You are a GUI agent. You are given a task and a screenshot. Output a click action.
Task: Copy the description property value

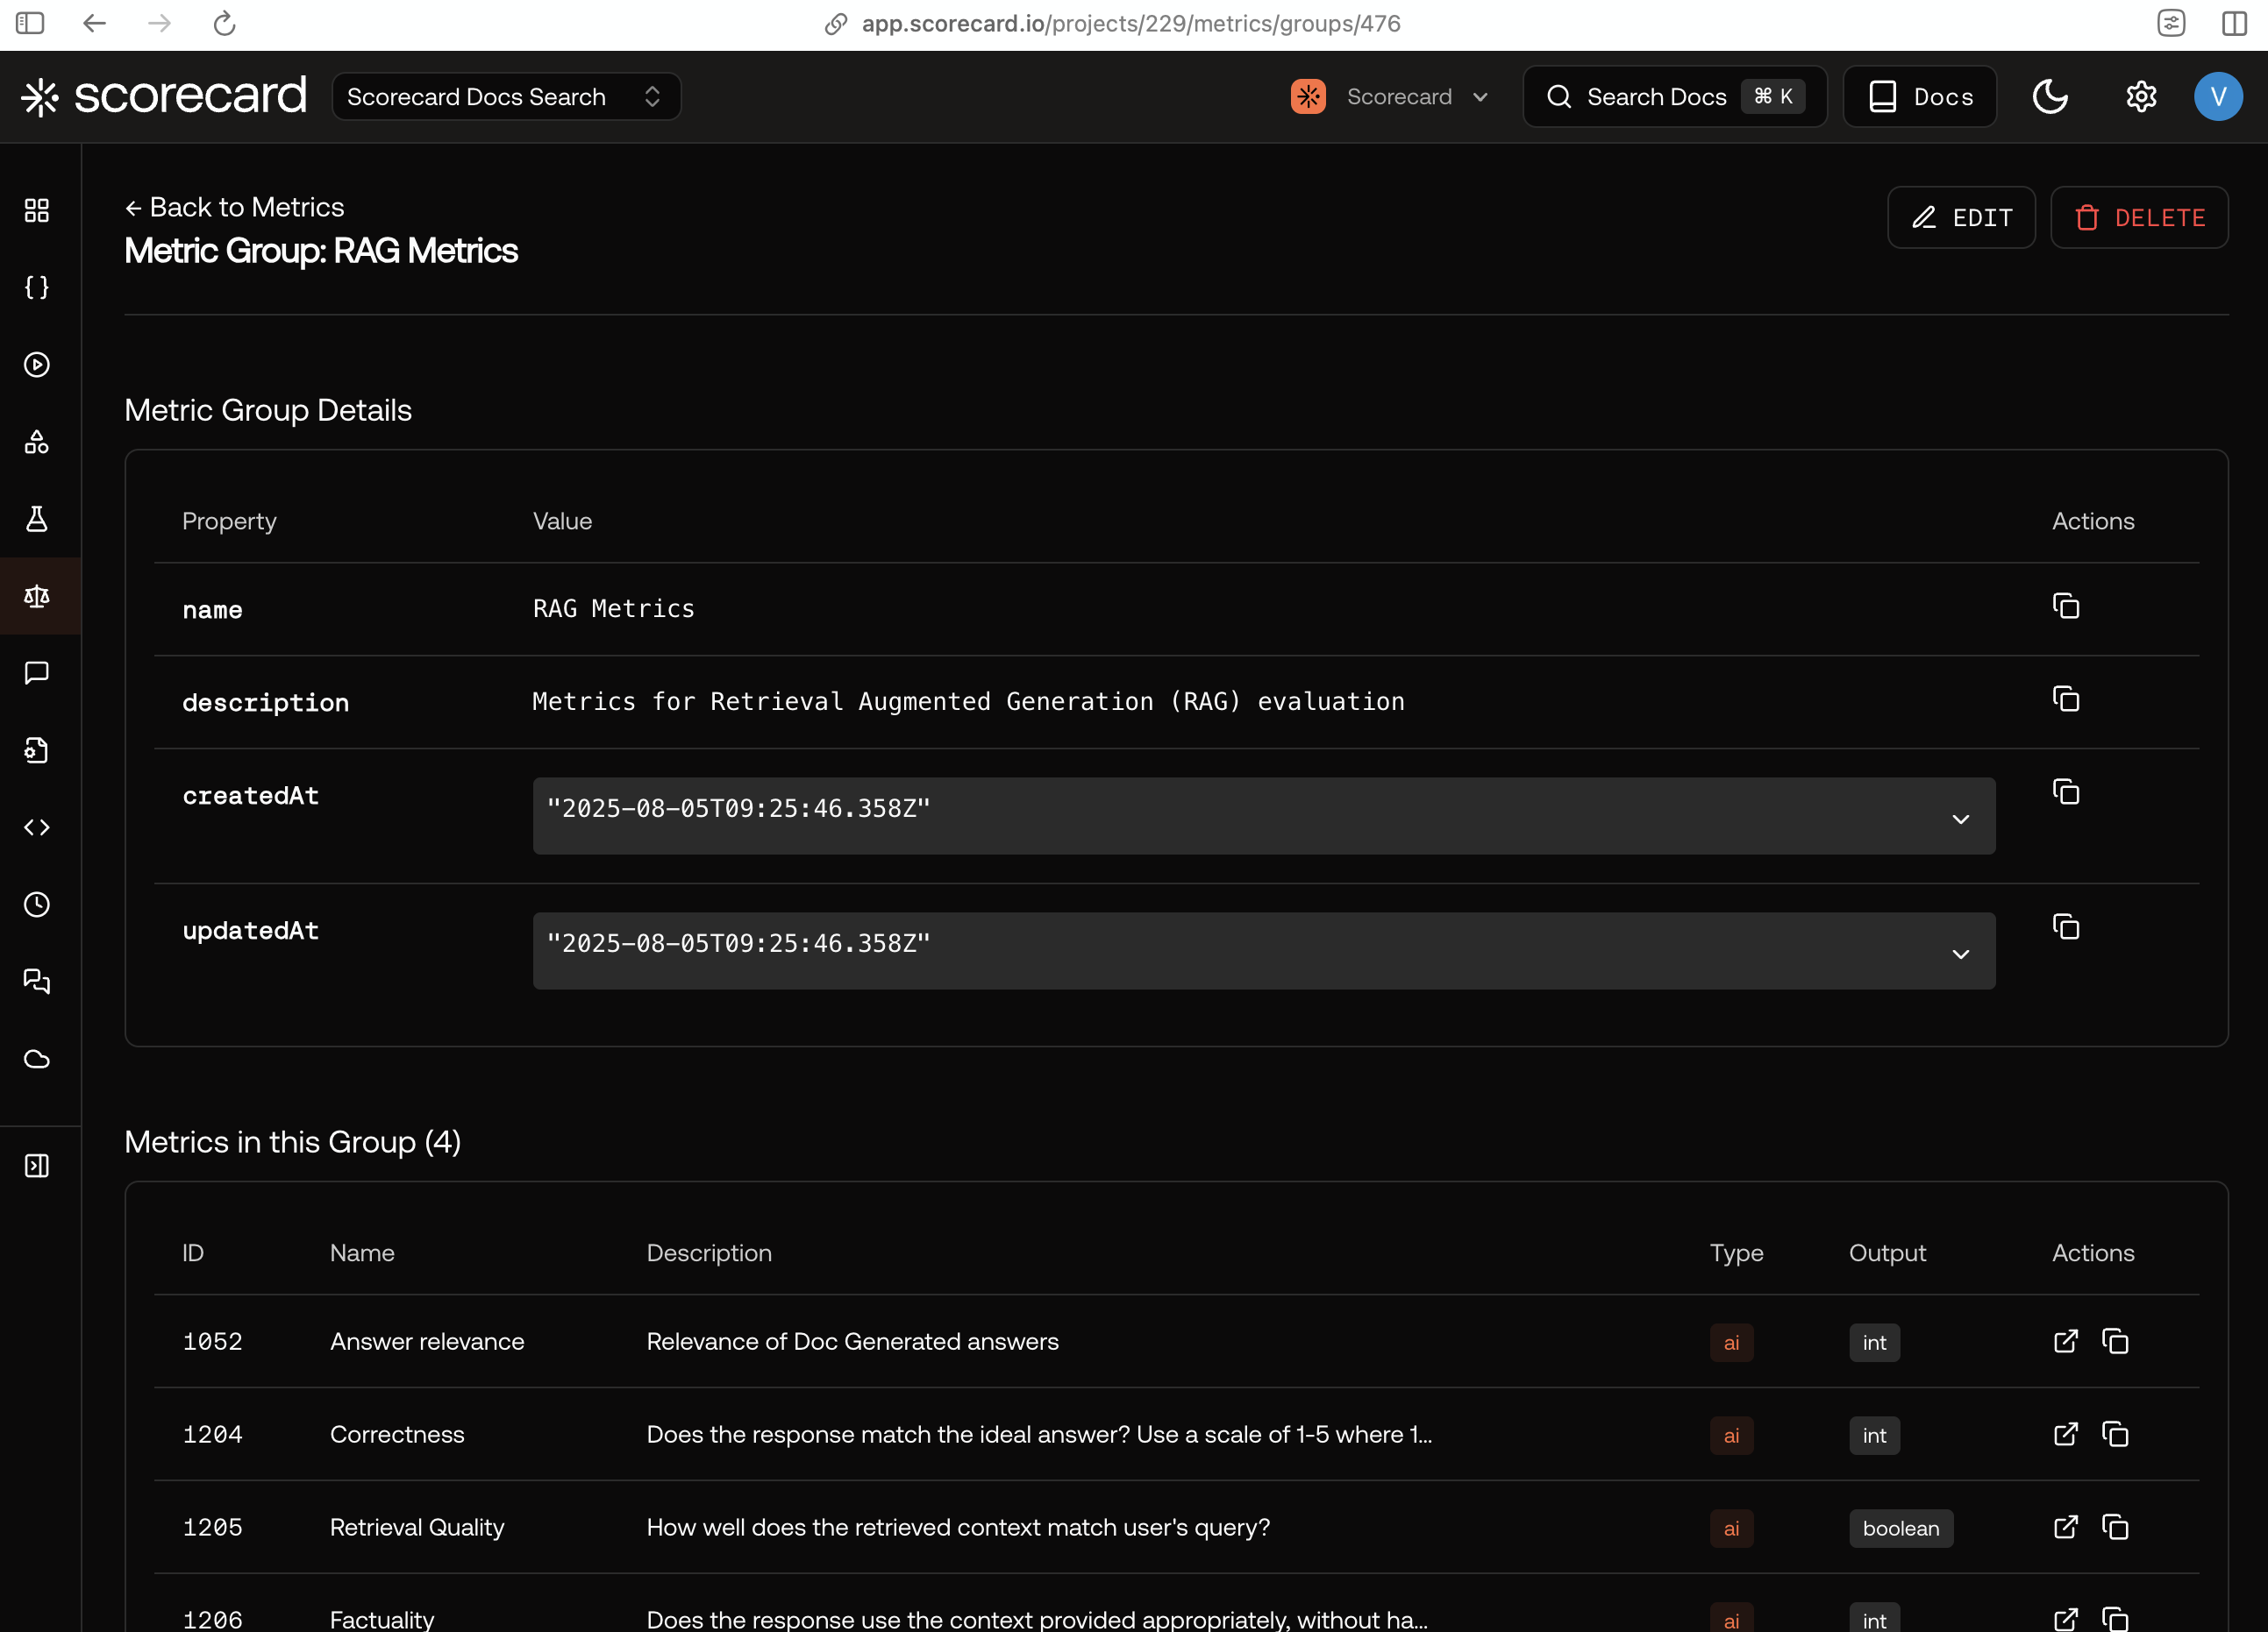[2066, 699]
